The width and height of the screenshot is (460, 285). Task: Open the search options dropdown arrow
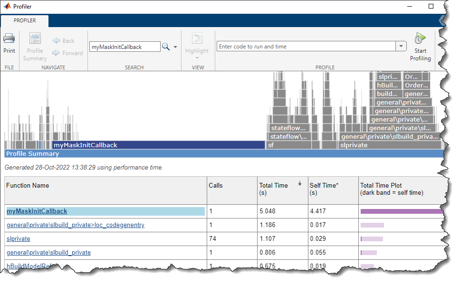click(175, 47)
